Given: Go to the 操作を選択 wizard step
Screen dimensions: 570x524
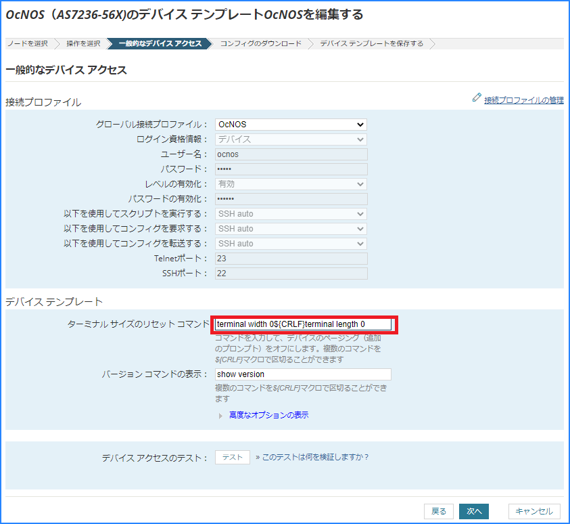Looking at the screenshot, I should (83, 43).
